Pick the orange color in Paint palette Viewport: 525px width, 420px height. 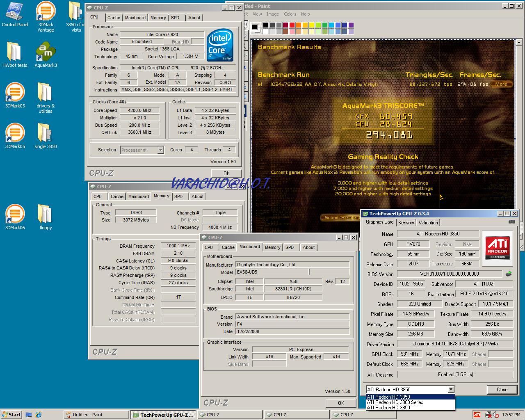[x=298, y=25]
